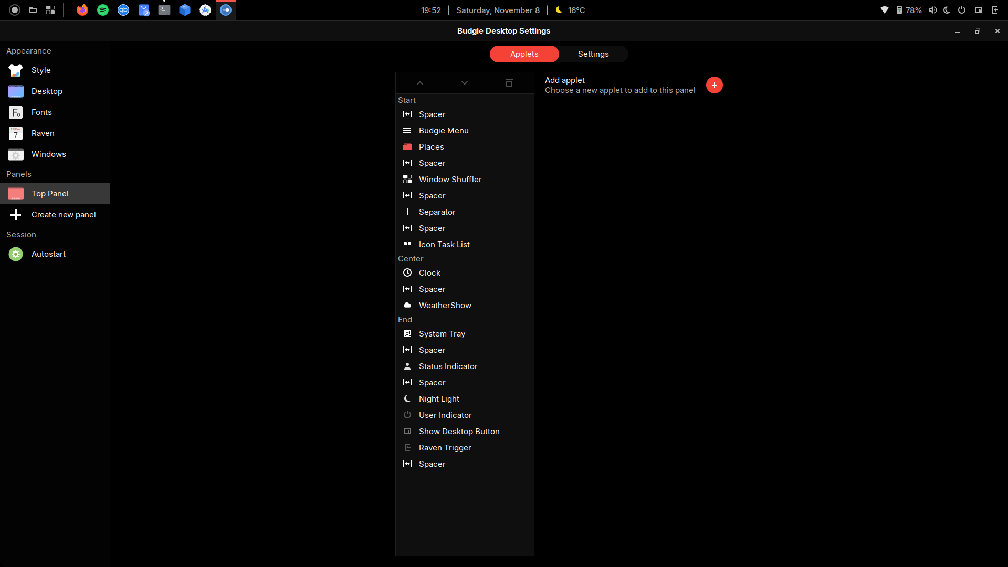Click the night light moon tray icon

947,10
